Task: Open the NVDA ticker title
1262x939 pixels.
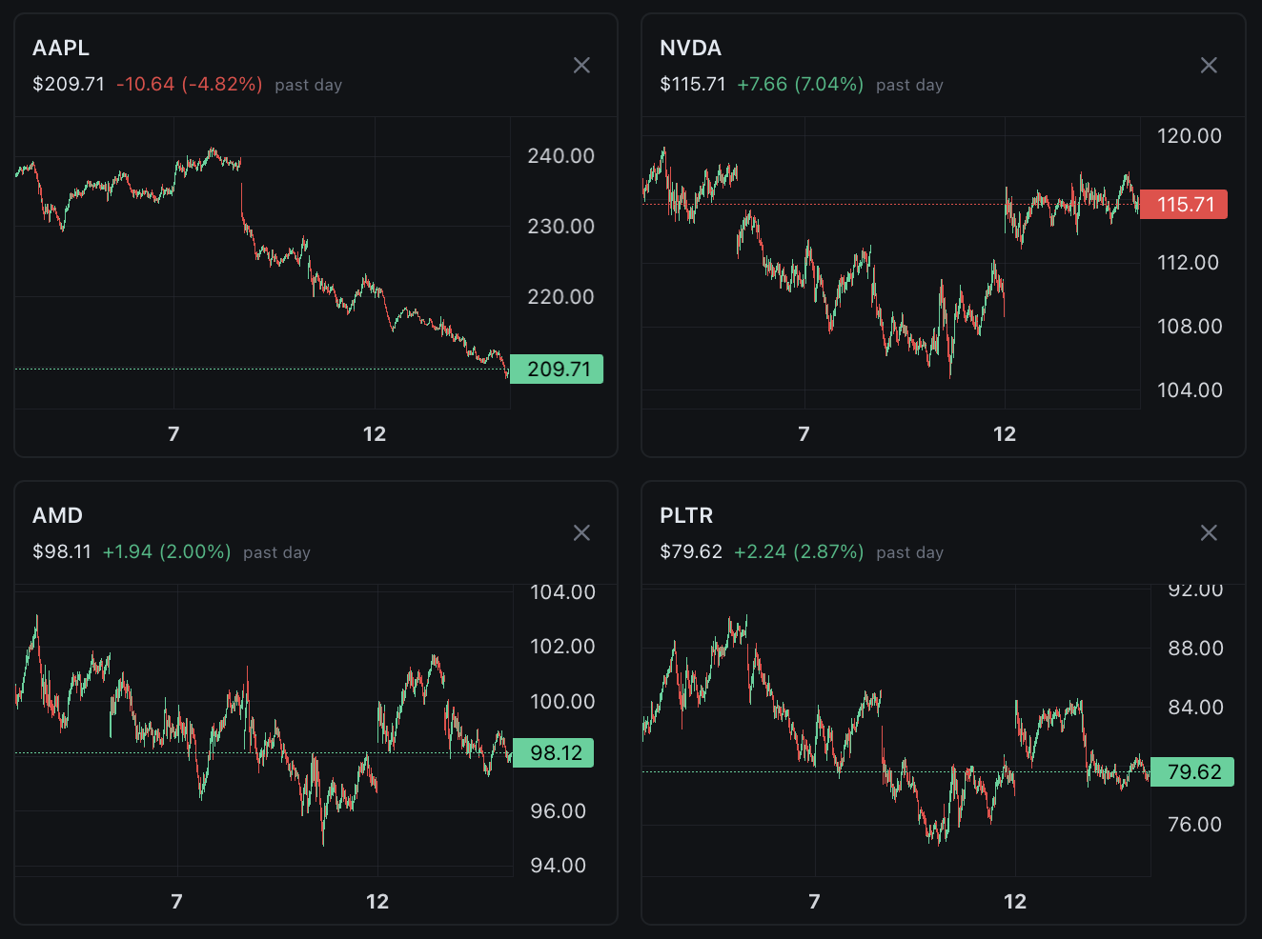Action: (x=690, y=48)
